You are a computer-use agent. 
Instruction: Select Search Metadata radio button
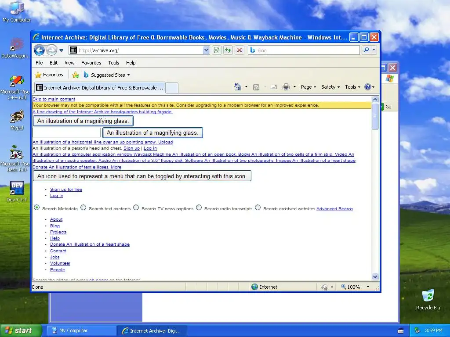[x=37, y=208]
